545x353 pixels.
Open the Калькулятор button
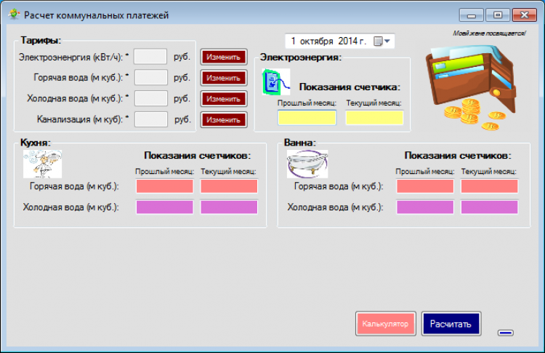[x=385, y=324]
